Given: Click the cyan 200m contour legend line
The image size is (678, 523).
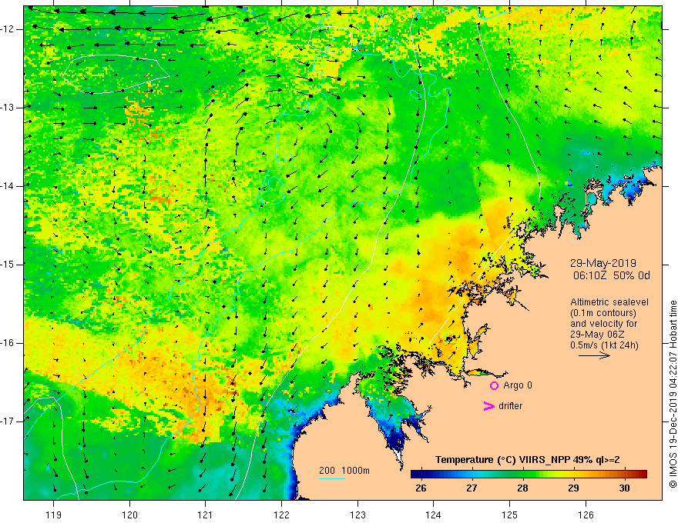Looking at the screenshot, I should point(331,478).
